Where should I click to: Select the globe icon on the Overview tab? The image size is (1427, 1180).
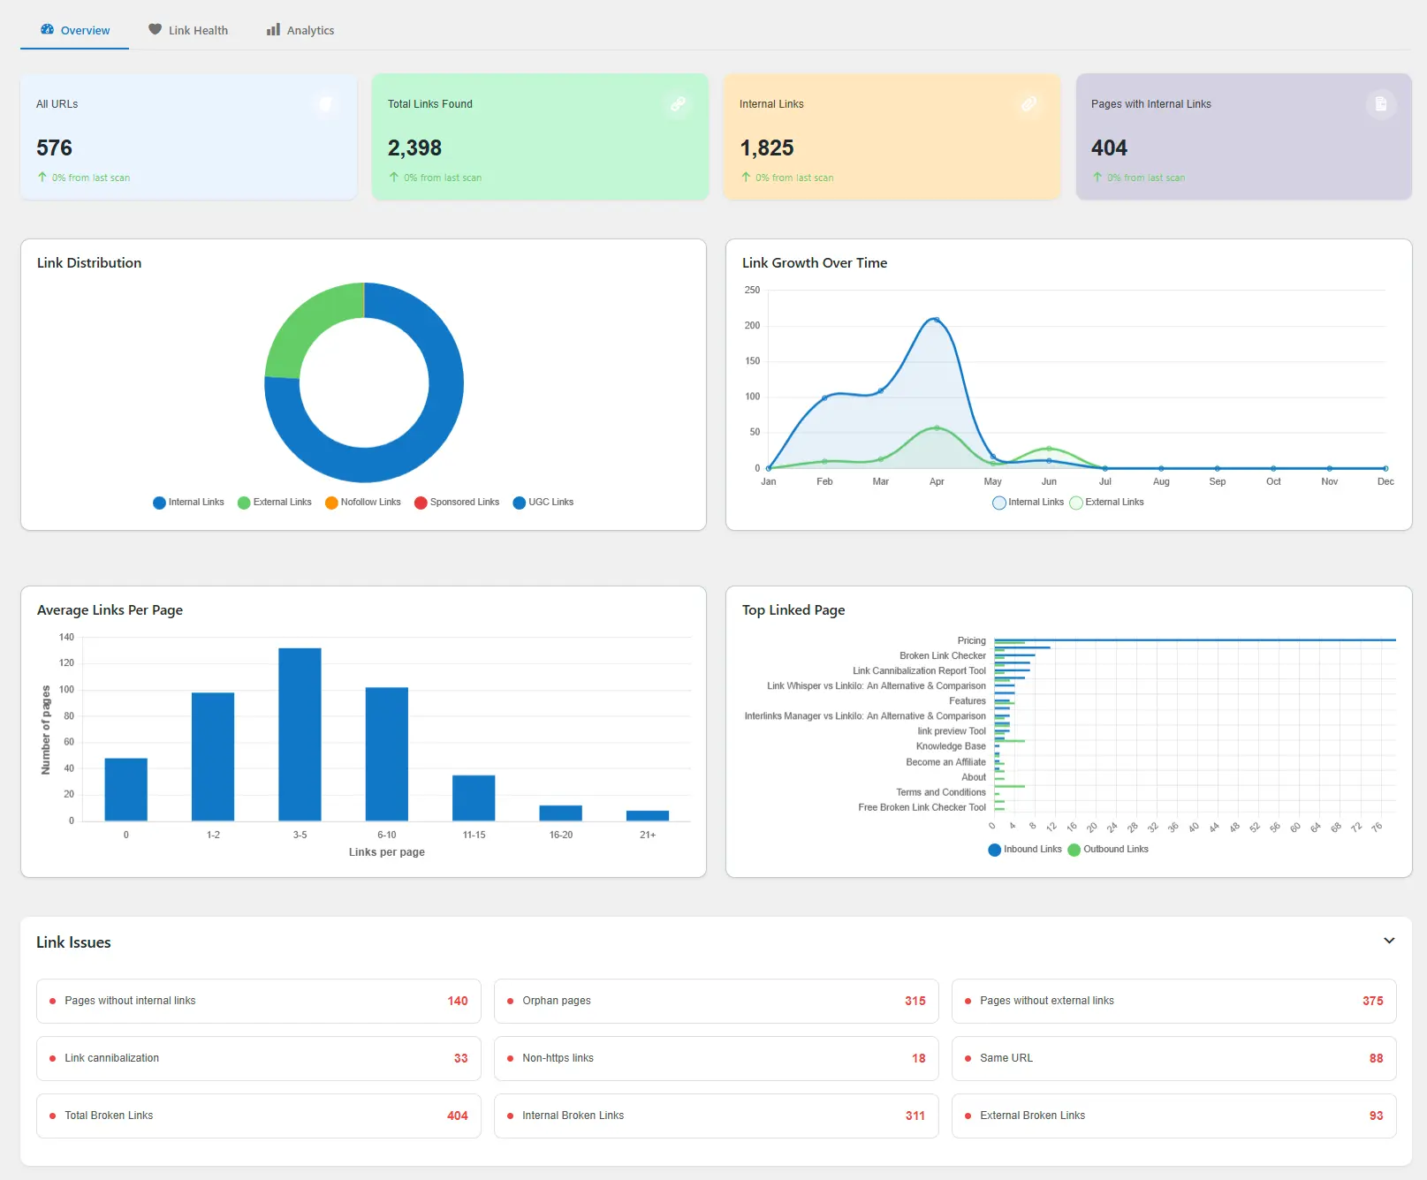[48, 29]
